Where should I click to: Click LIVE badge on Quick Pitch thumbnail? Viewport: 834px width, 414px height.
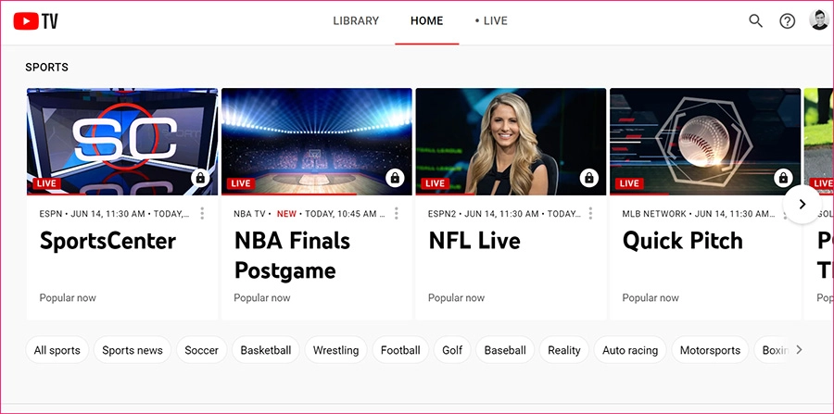[x=629, y=183]
